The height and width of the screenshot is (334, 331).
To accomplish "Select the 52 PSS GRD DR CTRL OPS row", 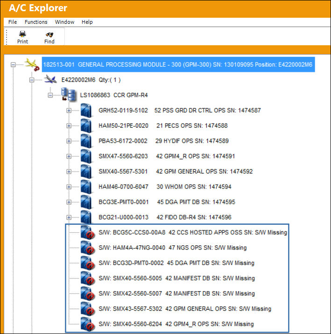I will pos(180,111).
